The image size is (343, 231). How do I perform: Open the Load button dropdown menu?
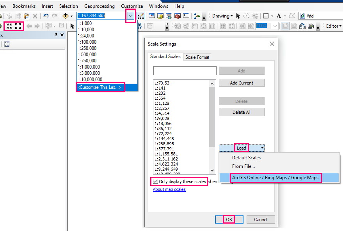(261, 148)
